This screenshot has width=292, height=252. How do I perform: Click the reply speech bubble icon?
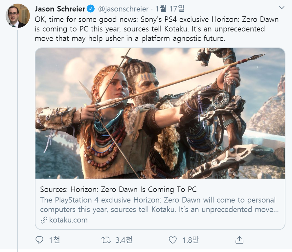(39, 240)
